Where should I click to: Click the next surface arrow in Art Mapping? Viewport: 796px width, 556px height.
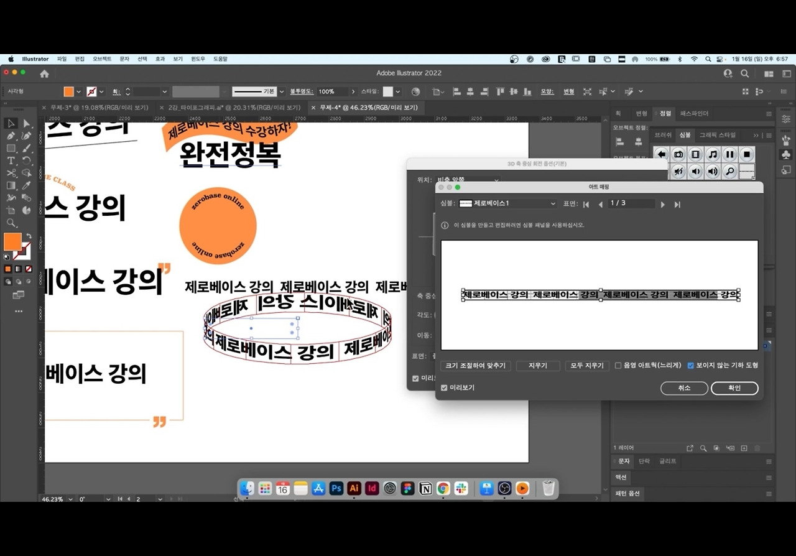(x=662, y=203)
